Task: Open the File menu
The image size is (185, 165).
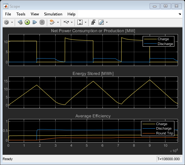Action: coord(8,14)
